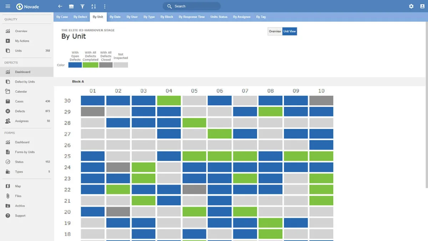Click the green With All Defects Completed swatch
The width and height of the screenshot is (428, 241).
coord(90,65)
